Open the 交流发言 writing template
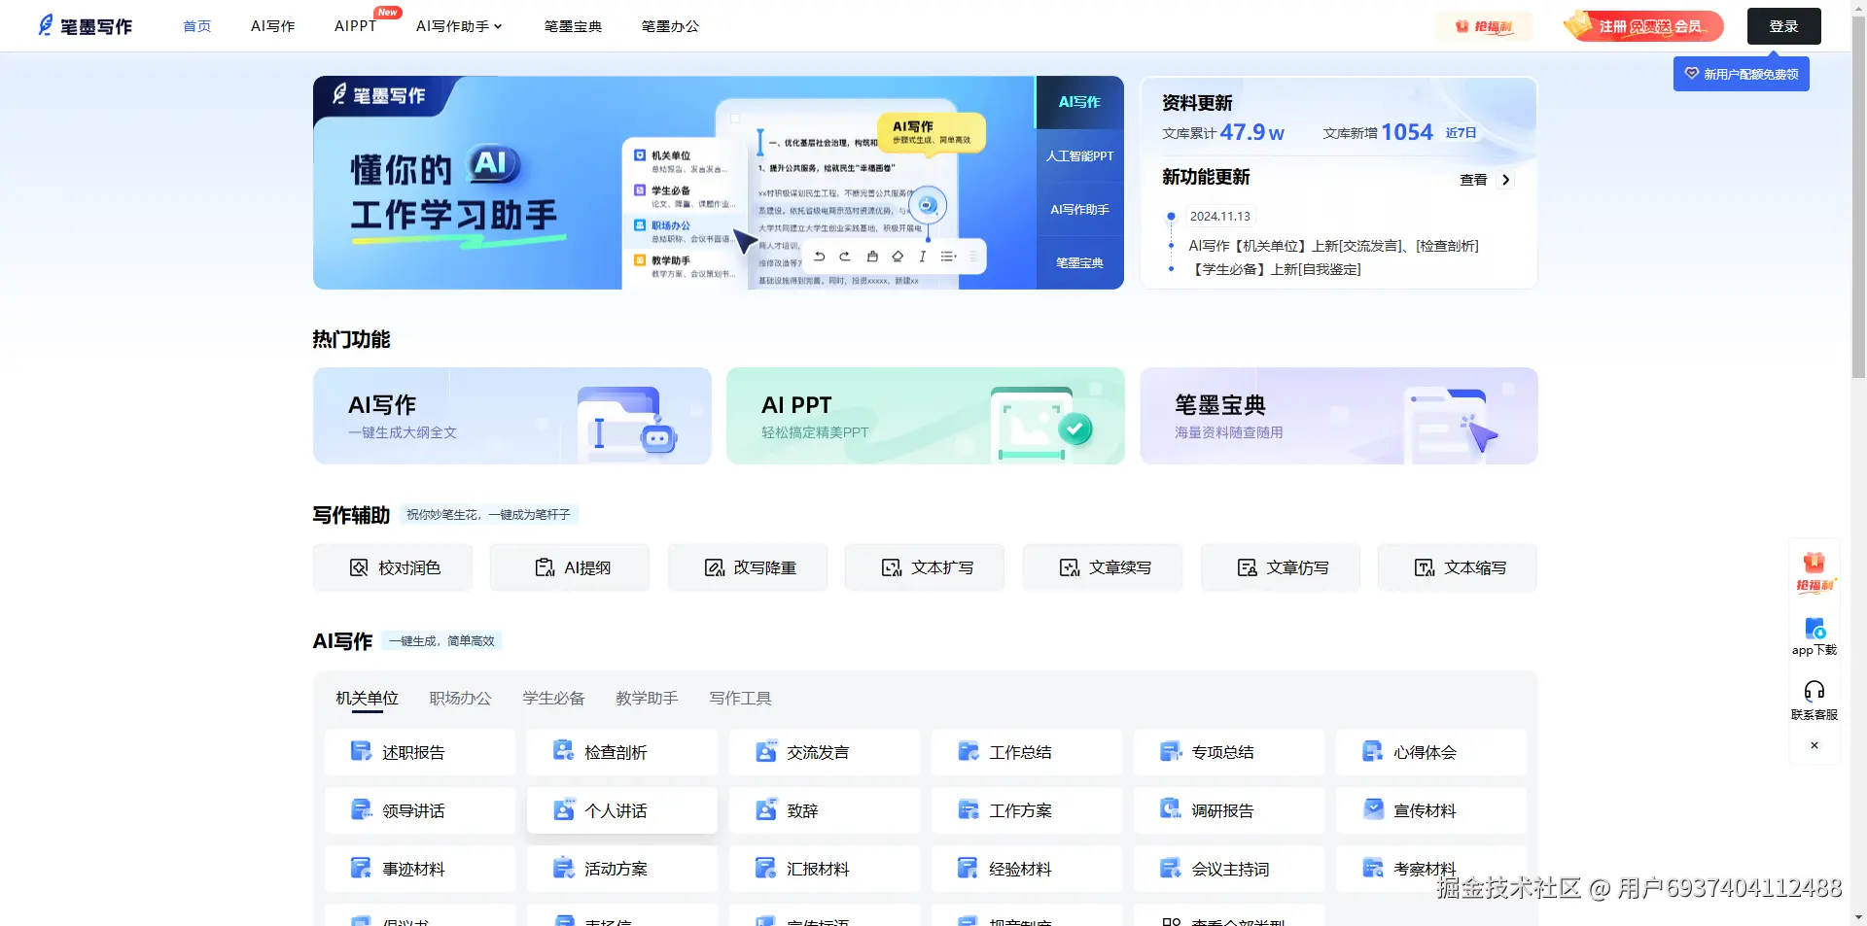Viewport: 1867px width, 926px height. pos(824,752)
